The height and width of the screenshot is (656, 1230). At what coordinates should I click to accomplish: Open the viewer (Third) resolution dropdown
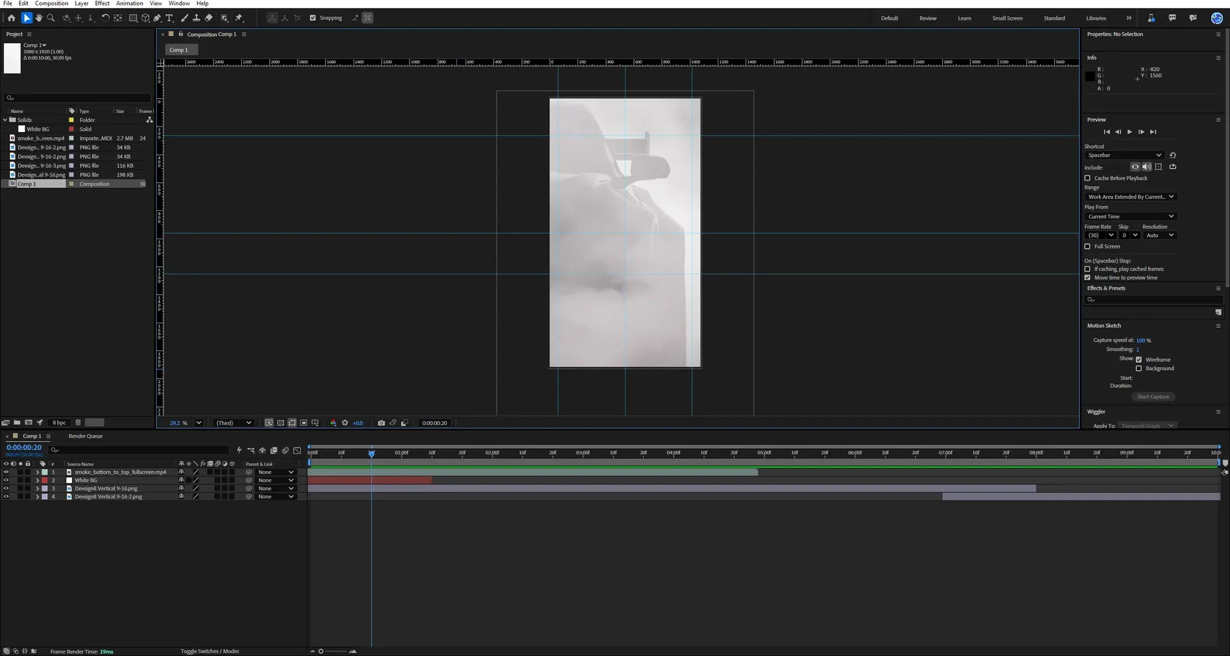click(x=233, y=423)
